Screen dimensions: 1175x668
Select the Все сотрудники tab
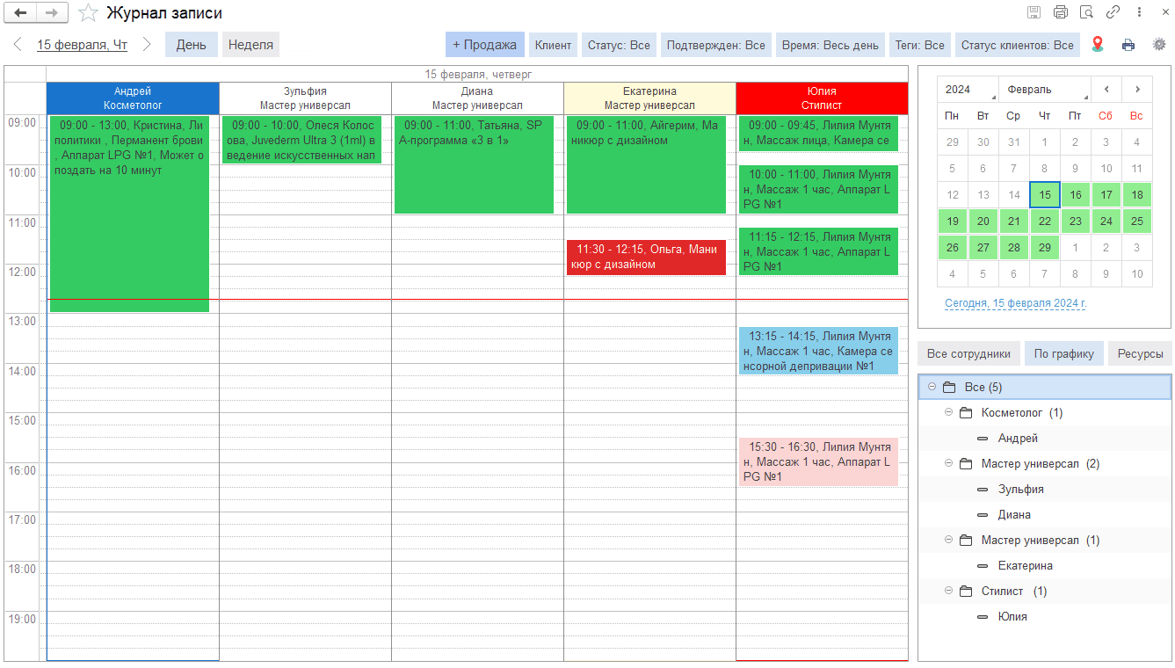coord(968,353)
